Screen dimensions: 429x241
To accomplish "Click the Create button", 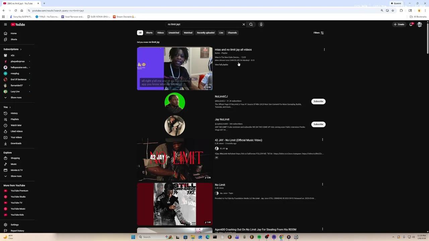I will 399,24.
